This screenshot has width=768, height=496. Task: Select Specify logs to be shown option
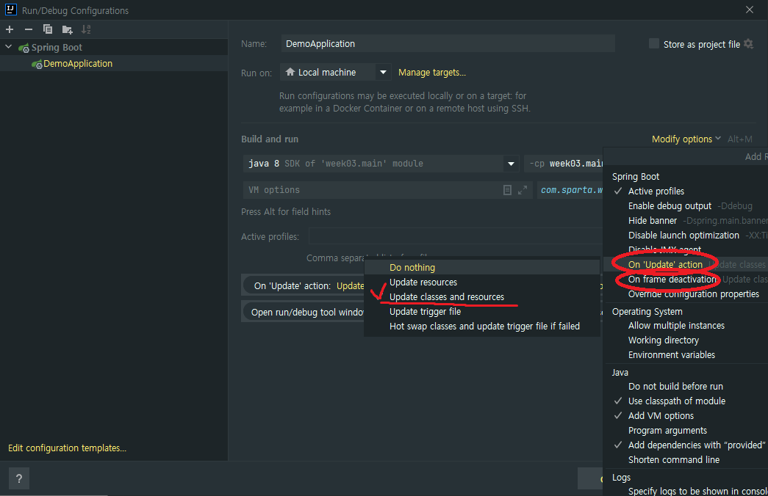(686, 491)
